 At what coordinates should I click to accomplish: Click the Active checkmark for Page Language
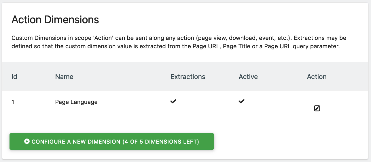241,101
